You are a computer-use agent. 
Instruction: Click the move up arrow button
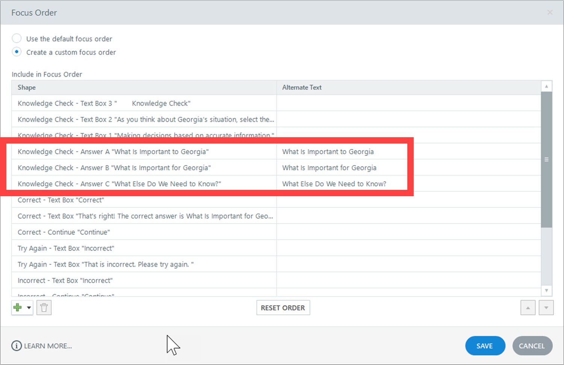point(528,308)
